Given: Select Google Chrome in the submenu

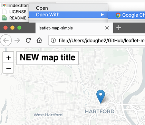Looking at the screenshot, I should 130,15.
